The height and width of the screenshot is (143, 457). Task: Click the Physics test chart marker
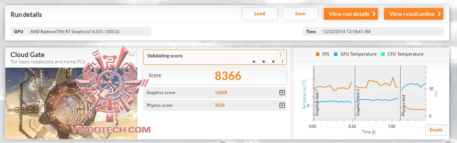[x=404, y=106]
